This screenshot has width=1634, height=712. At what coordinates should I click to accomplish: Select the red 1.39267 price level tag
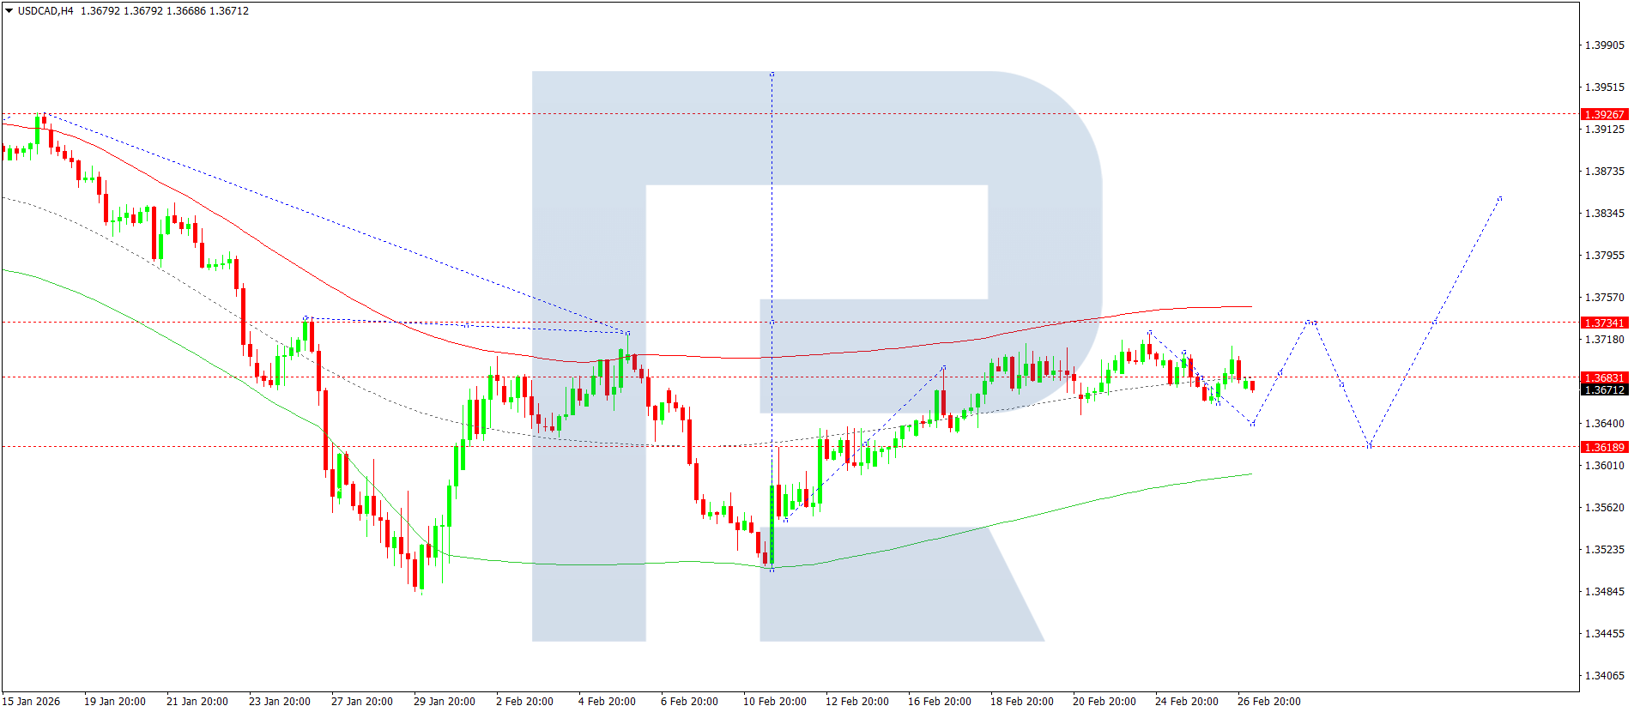pyautogui.click(x=1603, y=114)
